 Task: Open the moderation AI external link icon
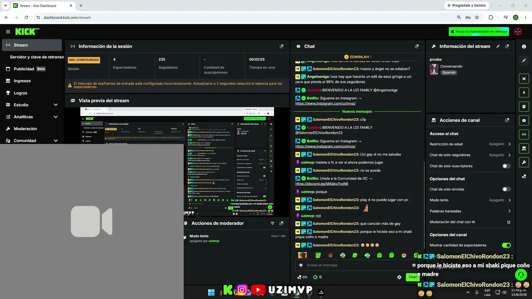coord(509,222)
